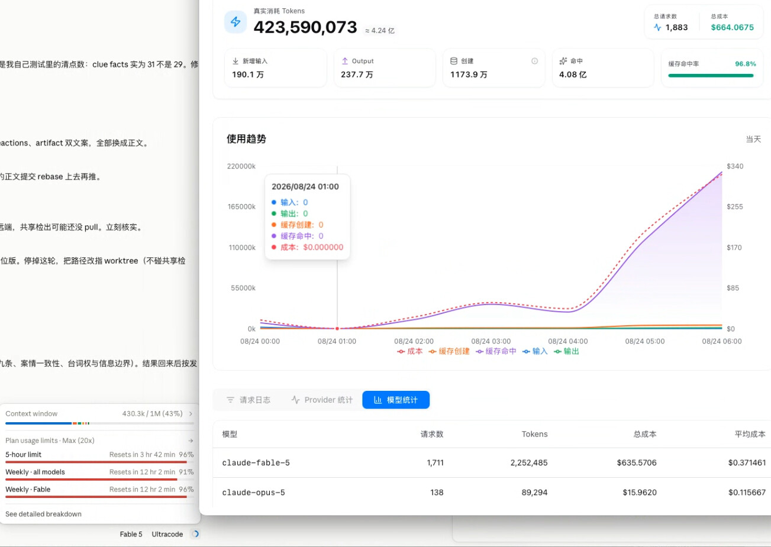This screenshot has height=547, width=771.
Task: Open plan usage limits arrow
Action: (191, 441)
